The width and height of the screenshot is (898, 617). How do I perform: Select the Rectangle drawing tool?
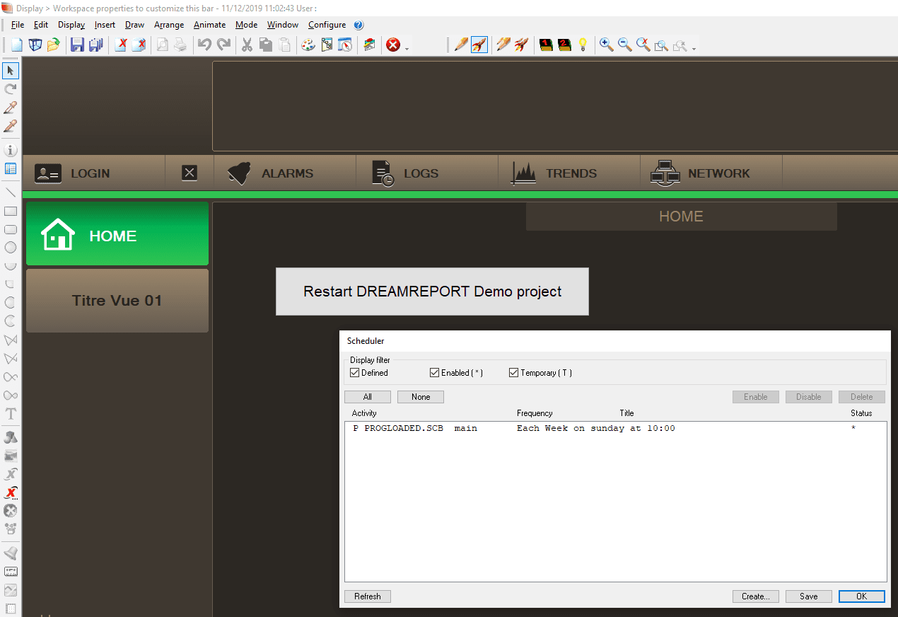pos(10,211)
